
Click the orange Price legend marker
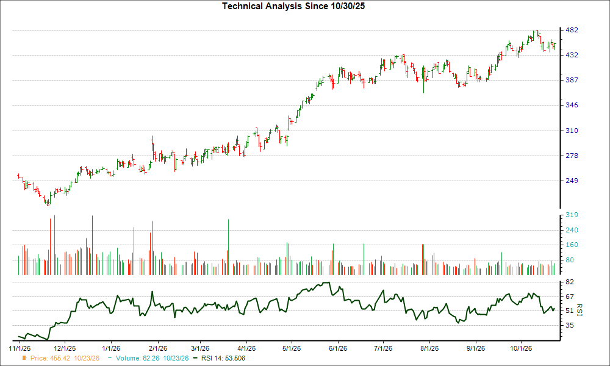[24, 358]
